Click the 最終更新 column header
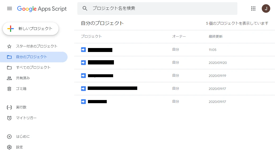Screen dimensions: 275x152 (x=216, y=36)
